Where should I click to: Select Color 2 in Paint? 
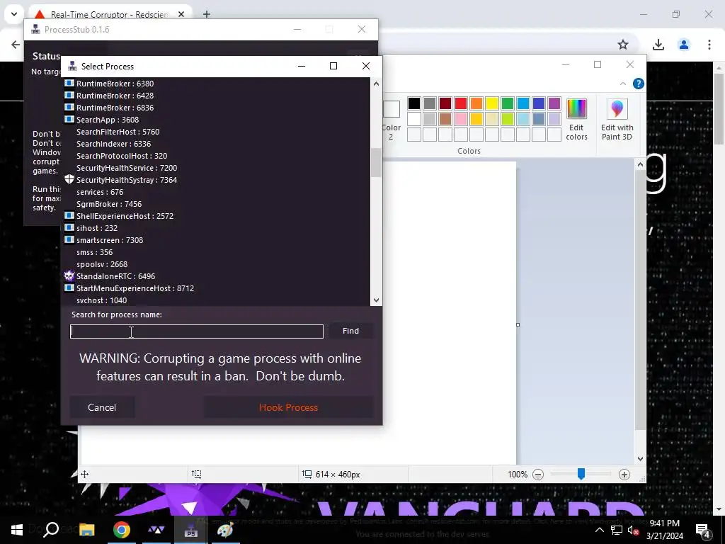tap(391, 119)
